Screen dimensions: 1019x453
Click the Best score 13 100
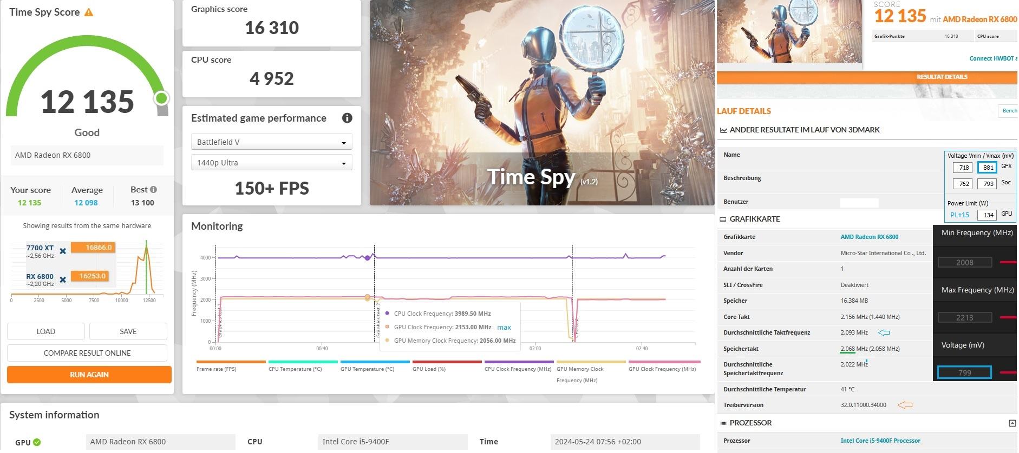coord(142,203)
